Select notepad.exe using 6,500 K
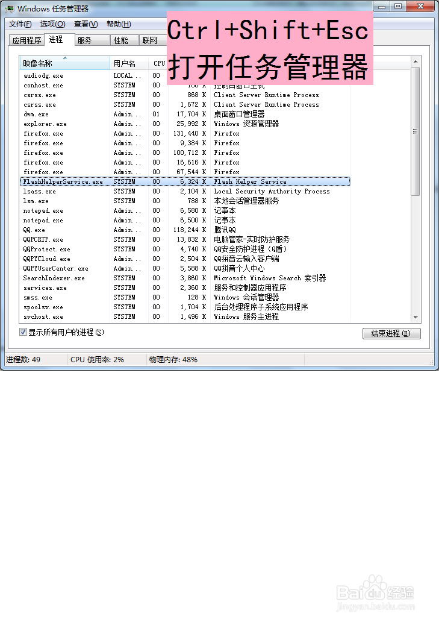The width and height of the screenshot is (439, 622). (185, 220)
